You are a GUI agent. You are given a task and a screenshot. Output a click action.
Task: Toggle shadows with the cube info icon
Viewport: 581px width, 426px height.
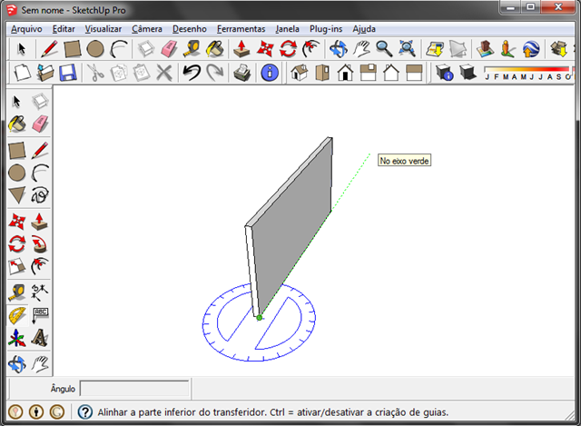(x=444, y=73)
